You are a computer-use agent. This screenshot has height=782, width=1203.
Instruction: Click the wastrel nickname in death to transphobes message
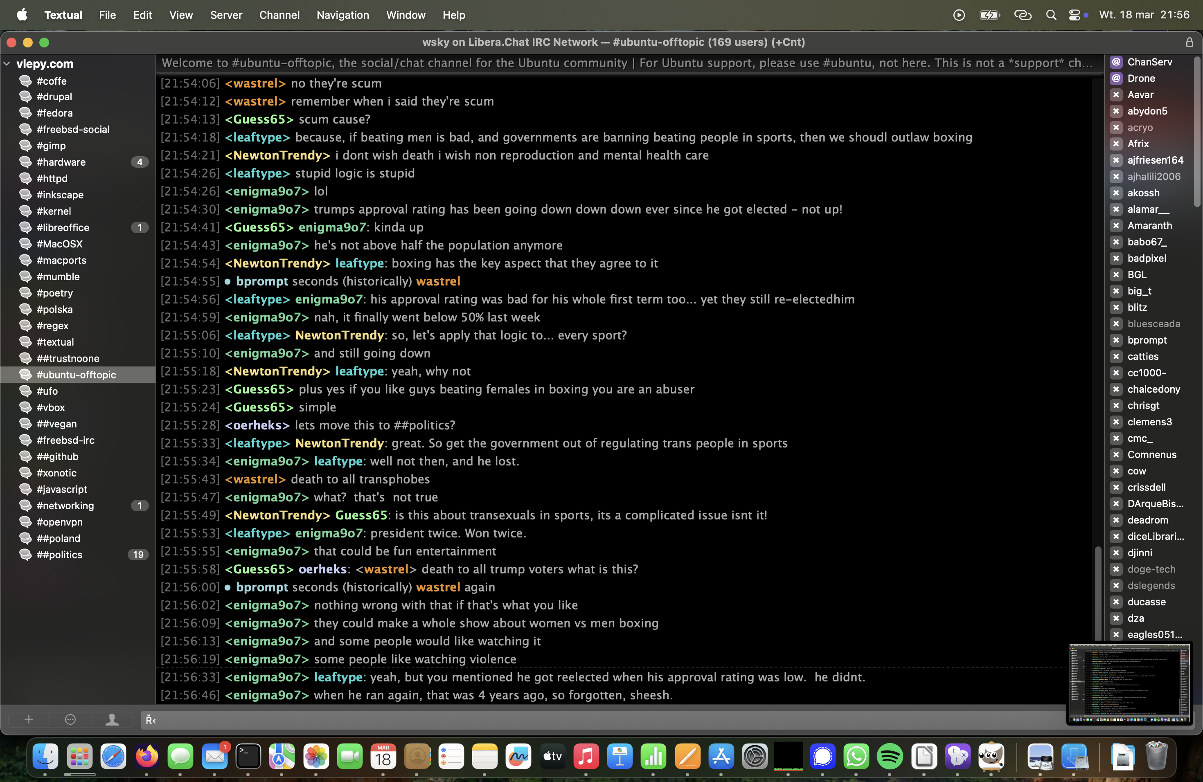255,479
